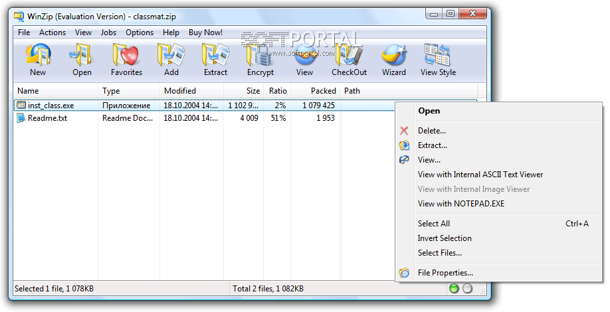Image resolution: width=610 pixels, height=312 pixels.
Task: Click the window resize grip in the status bar corner
Action: (x=482, y=290)
